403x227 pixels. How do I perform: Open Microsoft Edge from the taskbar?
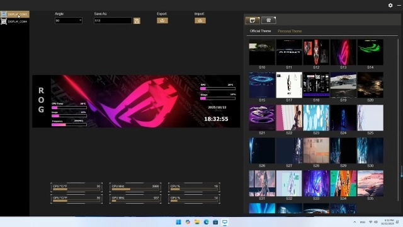(207, 222)
